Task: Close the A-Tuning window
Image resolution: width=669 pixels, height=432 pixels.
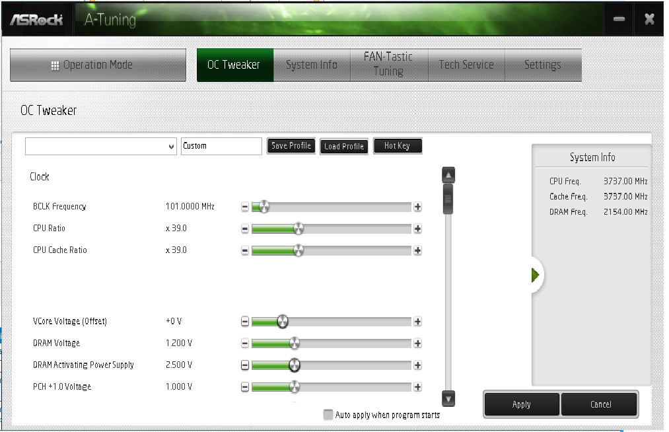Action: pos(649,19)
